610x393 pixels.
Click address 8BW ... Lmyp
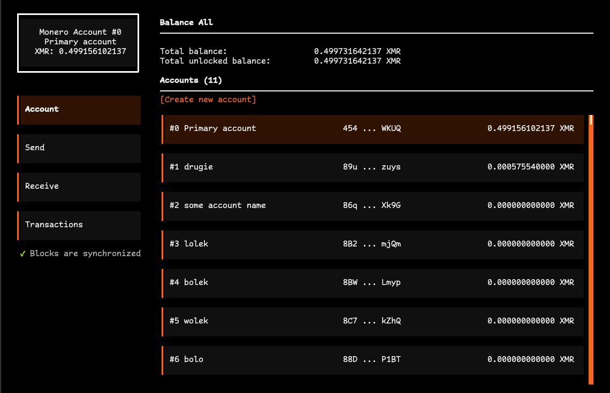(371, 282)
